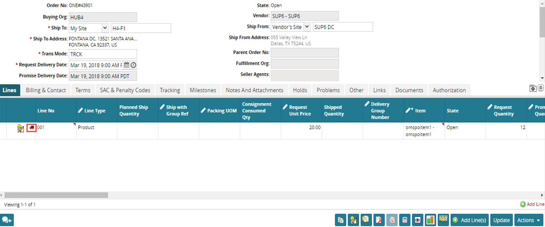Click the Packing UOM column header

click(219, 110)
